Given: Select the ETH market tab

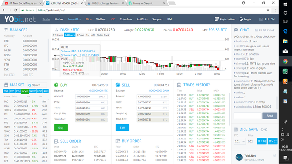Looking at the screenshot, I should [x=18, y=91].
